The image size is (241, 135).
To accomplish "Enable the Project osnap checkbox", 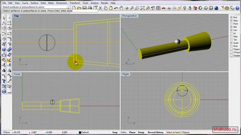I will (231, 49).
